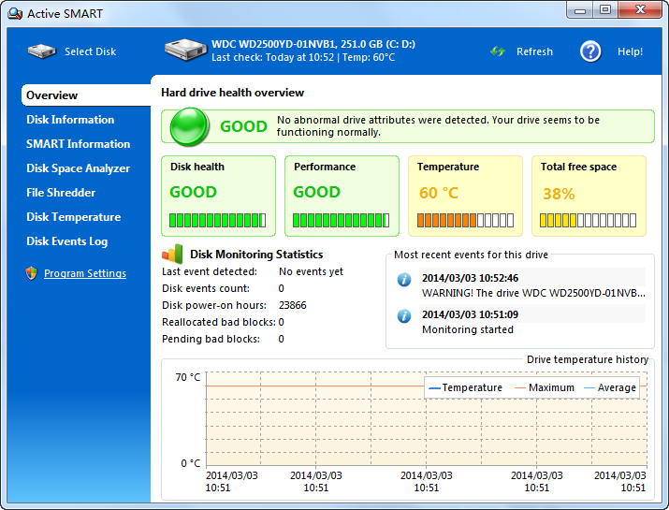Click the Total free space progress bar
The height and width of the screenshot is (510, 669).
(589, 221)
